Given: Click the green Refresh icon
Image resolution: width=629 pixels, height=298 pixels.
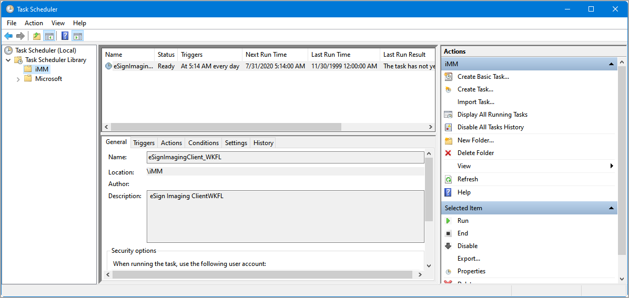Looking at the screenshot, I should pyautogui.click(x=449, y=179).
